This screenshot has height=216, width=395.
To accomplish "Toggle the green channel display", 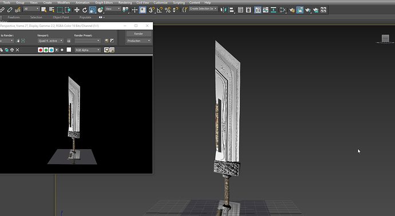I will 46,50.
